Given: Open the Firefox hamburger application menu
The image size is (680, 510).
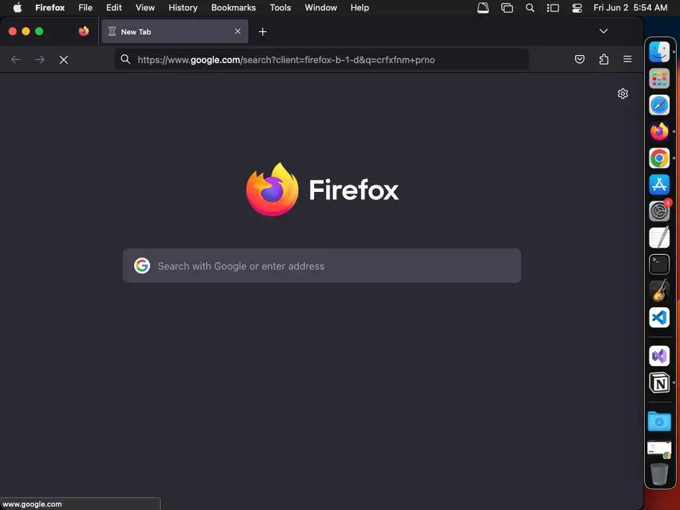Looking at the screenshot, I should point(628,59).
